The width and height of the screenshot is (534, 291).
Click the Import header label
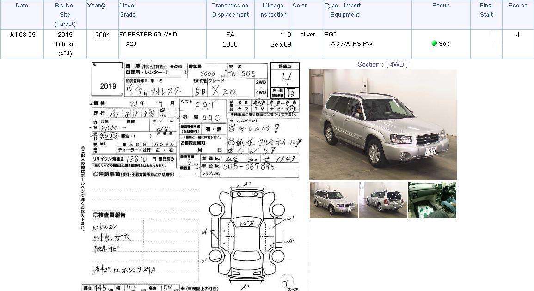tap(352, 6)
